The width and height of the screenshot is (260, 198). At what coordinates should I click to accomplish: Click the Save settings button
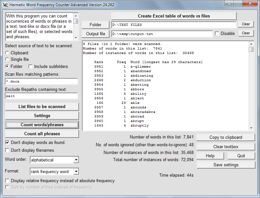coord(226,165)
